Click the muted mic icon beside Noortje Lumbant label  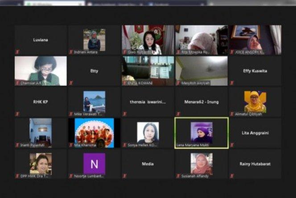71,176
